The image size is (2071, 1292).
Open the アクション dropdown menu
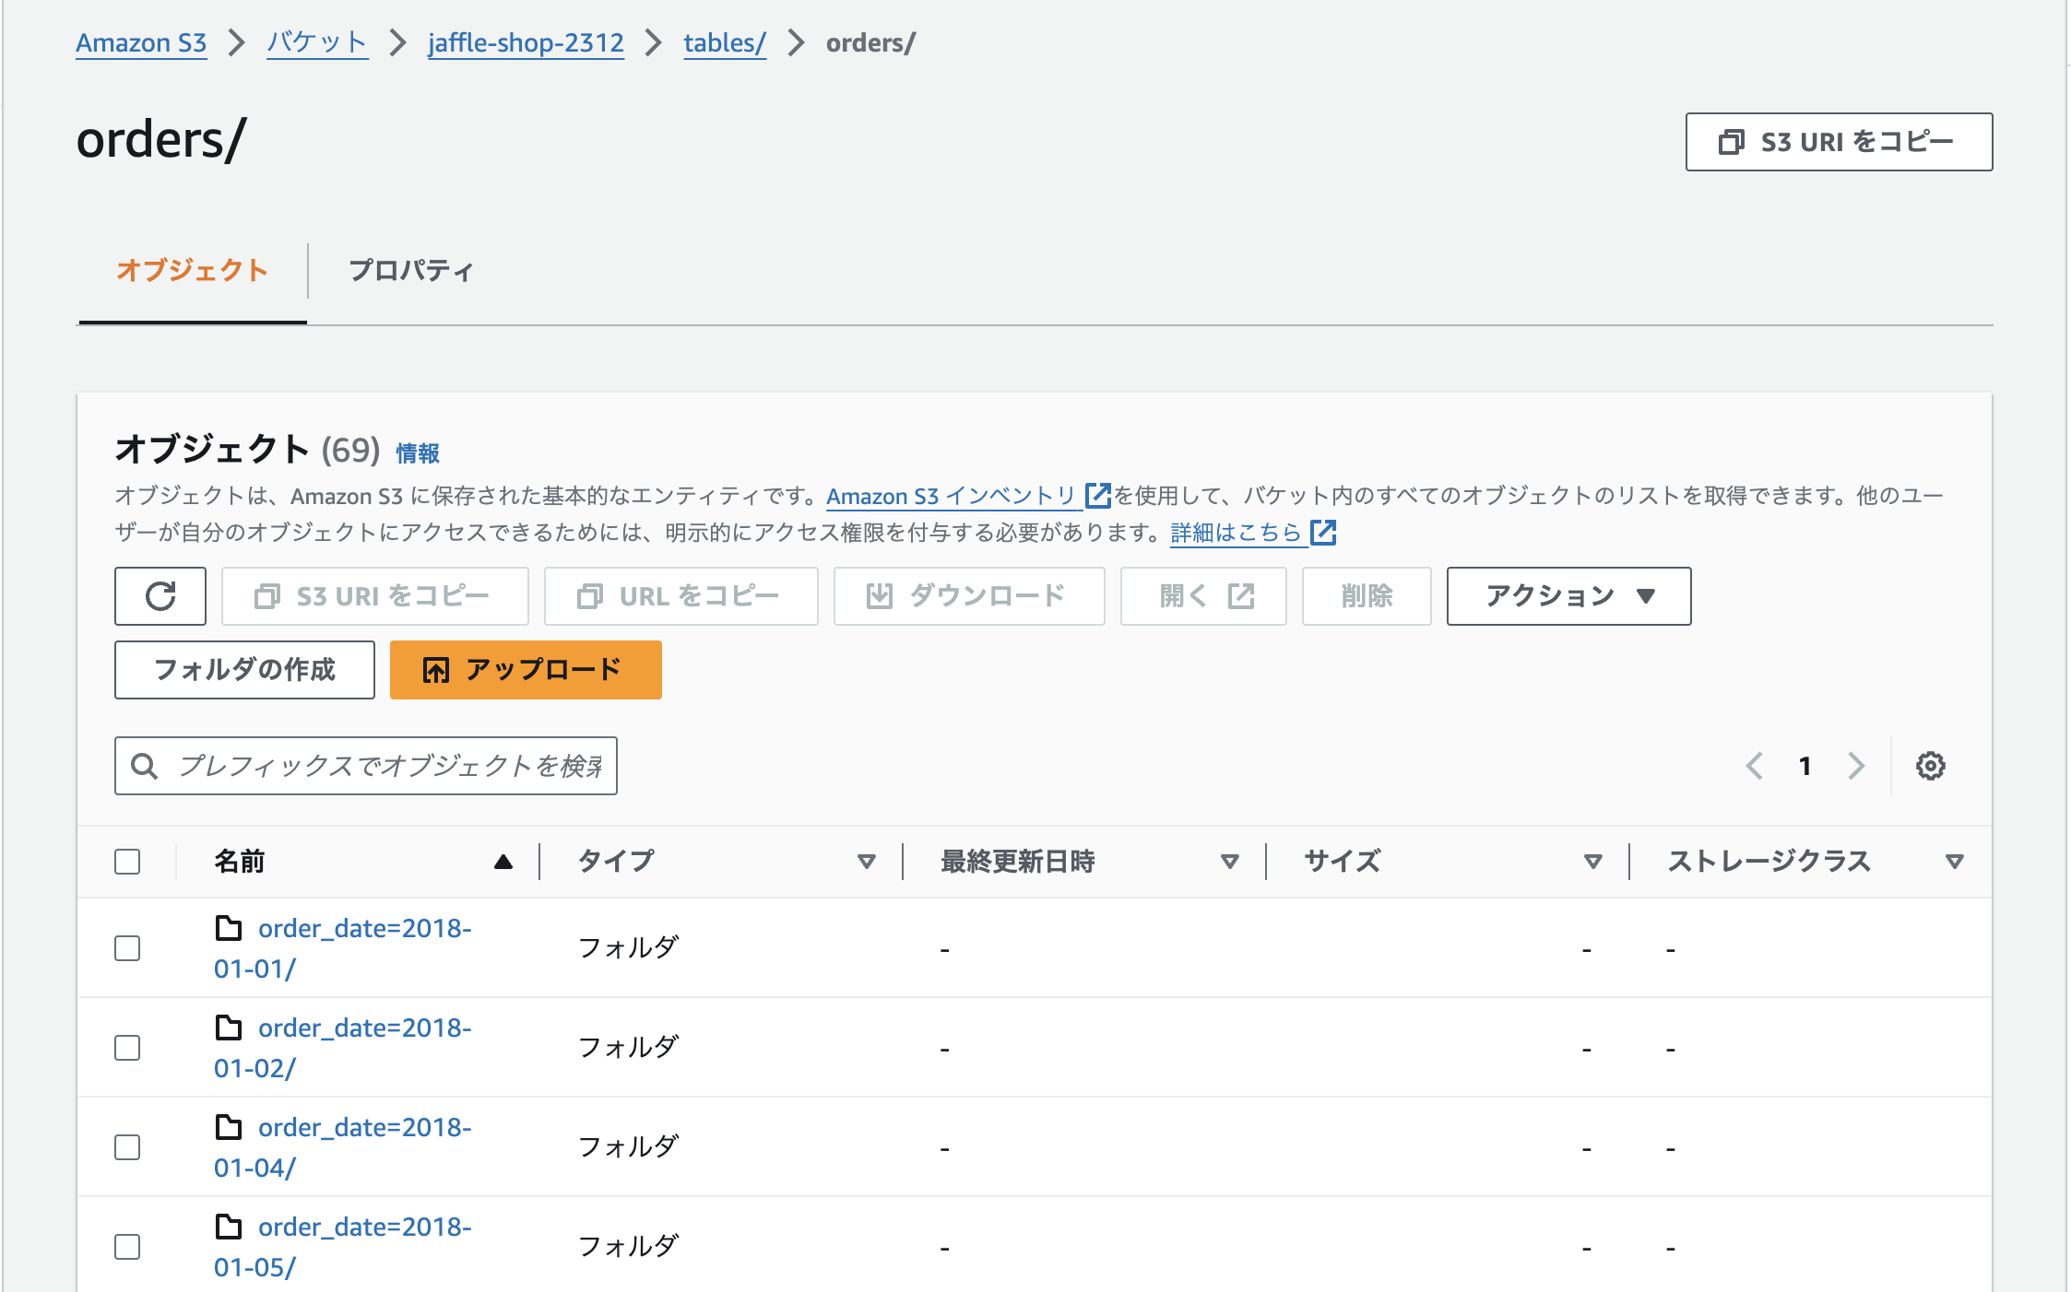[1568, 596]
